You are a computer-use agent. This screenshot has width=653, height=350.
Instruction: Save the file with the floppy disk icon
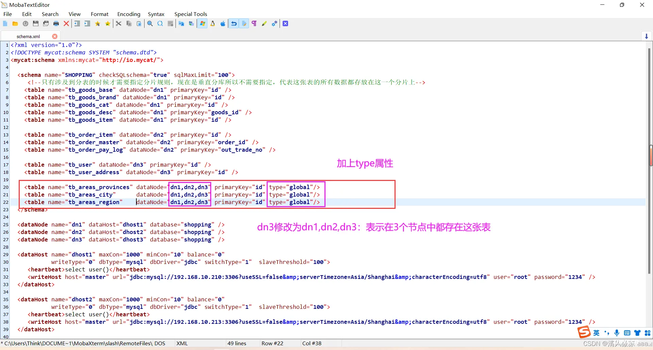click(x=36, y=23)
